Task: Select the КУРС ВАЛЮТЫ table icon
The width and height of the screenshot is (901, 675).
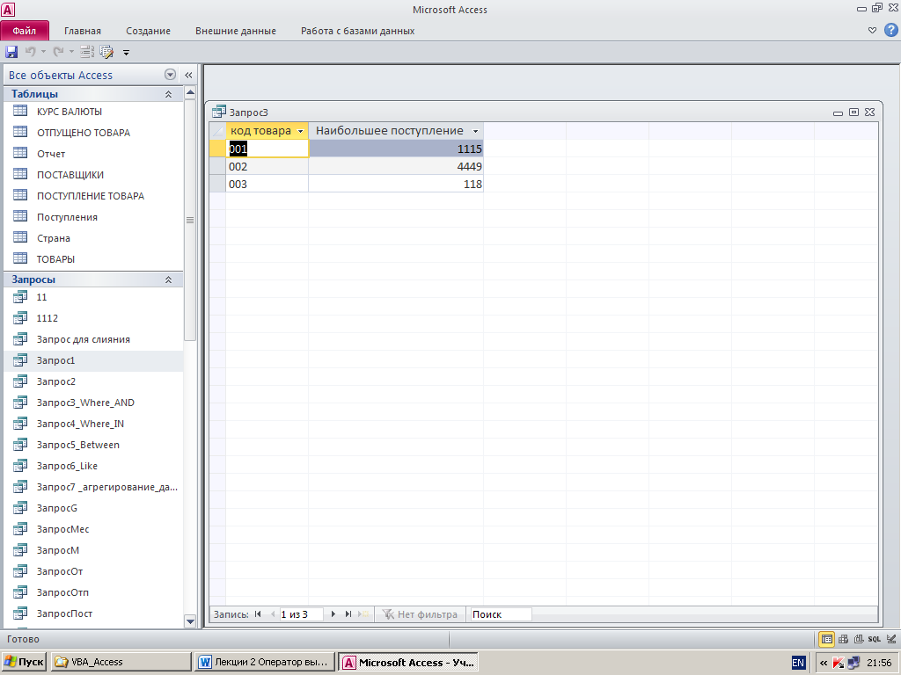Action: pos(21,111)
